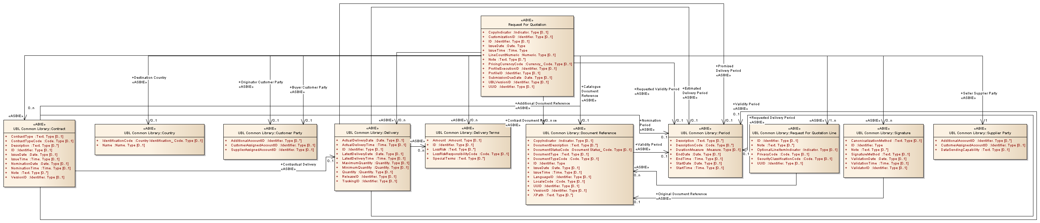The height and width of the screenshot is (223, 1040).
Task: Click the +Contractual Delivery association label
Action: pyautogui.click(x=298, y=164)
